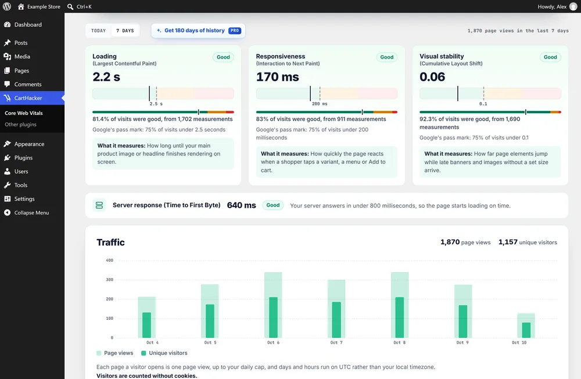This screenshot has height=379, width=581.
Task: Click the Comments bubble icon
Action: point(7,84)
